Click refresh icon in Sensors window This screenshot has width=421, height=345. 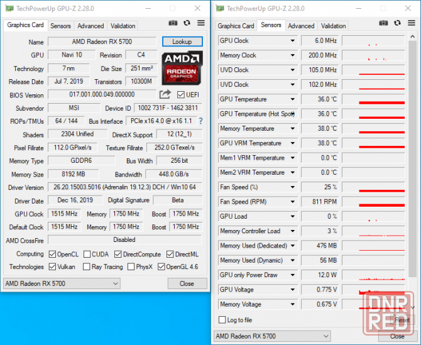(x=397, y=23)
